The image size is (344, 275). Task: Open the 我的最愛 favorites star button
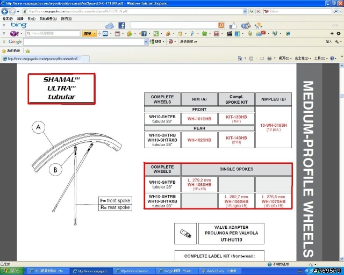pyautogui.click(x=11, y=51)
